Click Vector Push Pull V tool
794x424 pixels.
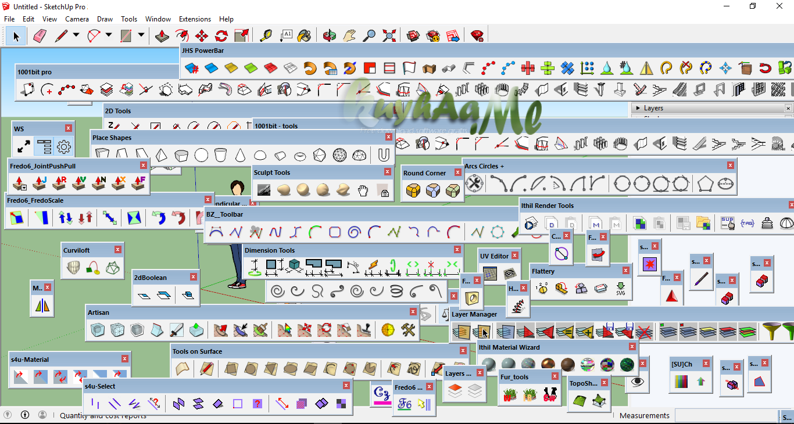pyautogui.click(x=79, y=184)
